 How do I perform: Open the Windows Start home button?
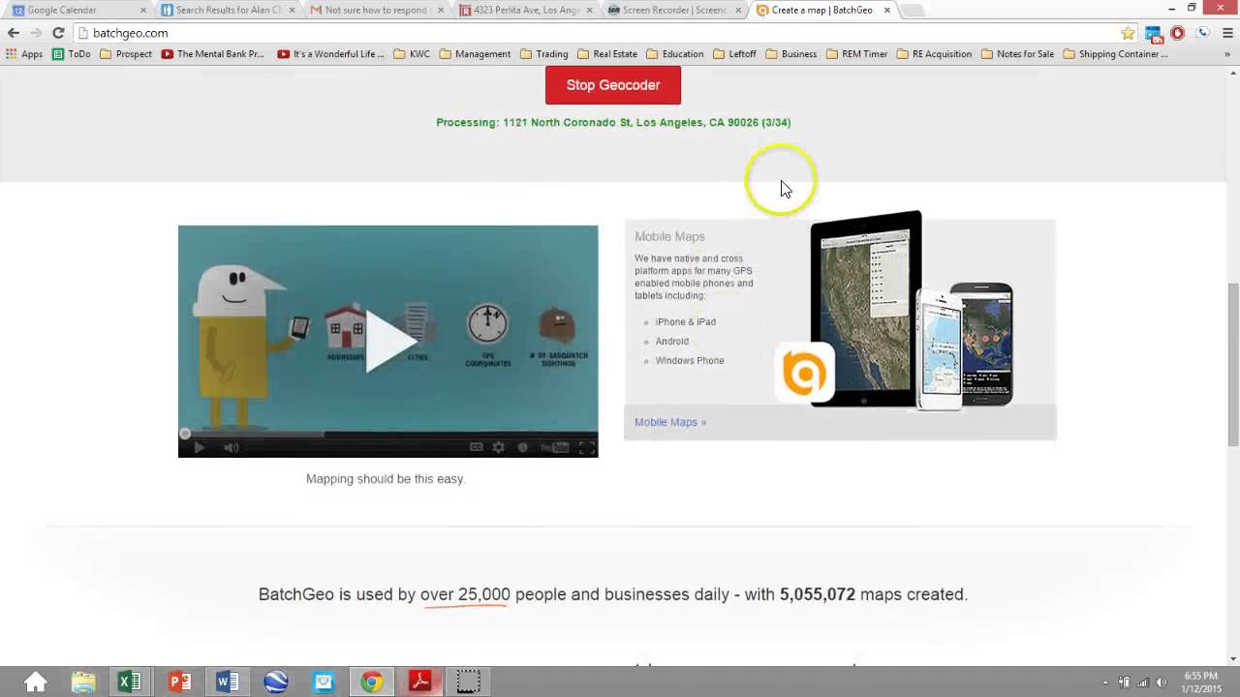(36, 682)
